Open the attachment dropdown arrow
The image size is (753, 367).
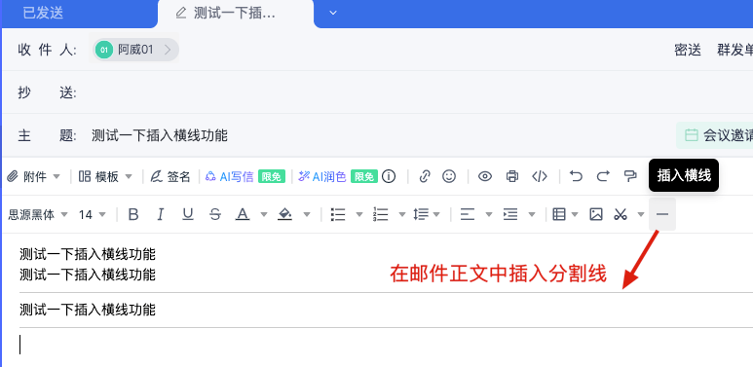coord(56,176)
